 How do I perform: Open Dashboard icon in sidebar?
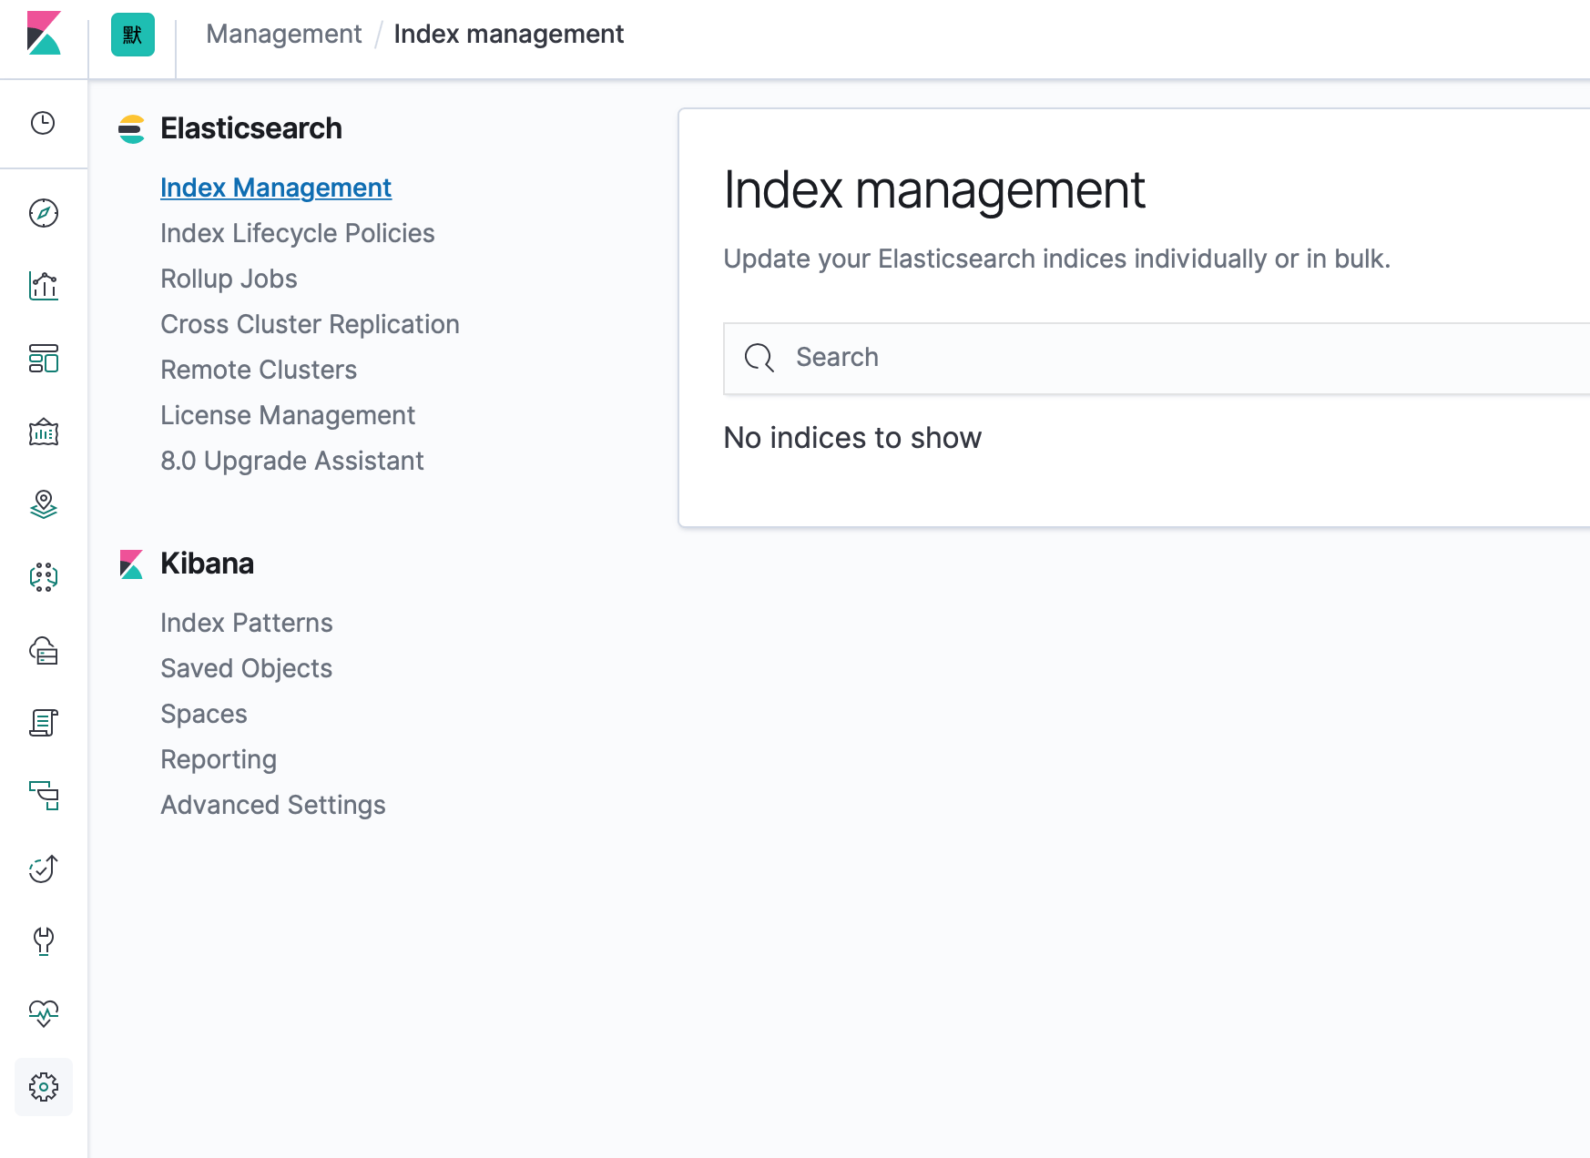[x=44, y=359]
